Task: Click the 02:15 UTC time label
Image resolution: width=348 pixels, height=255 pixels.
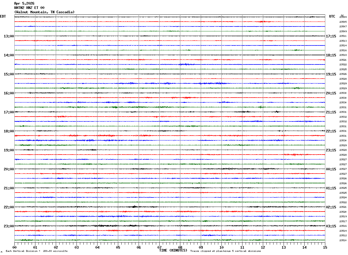Action: pos(331,207)
